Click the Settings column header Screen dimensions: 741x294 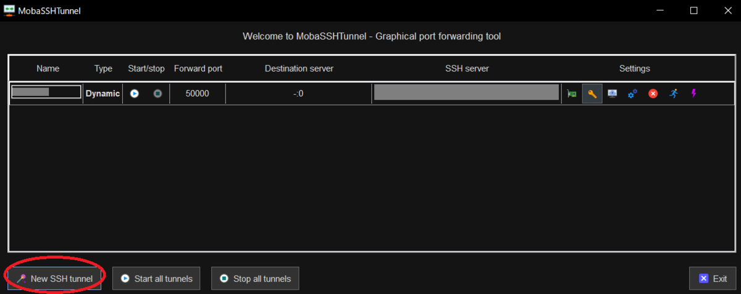click(x=635, y=68)
